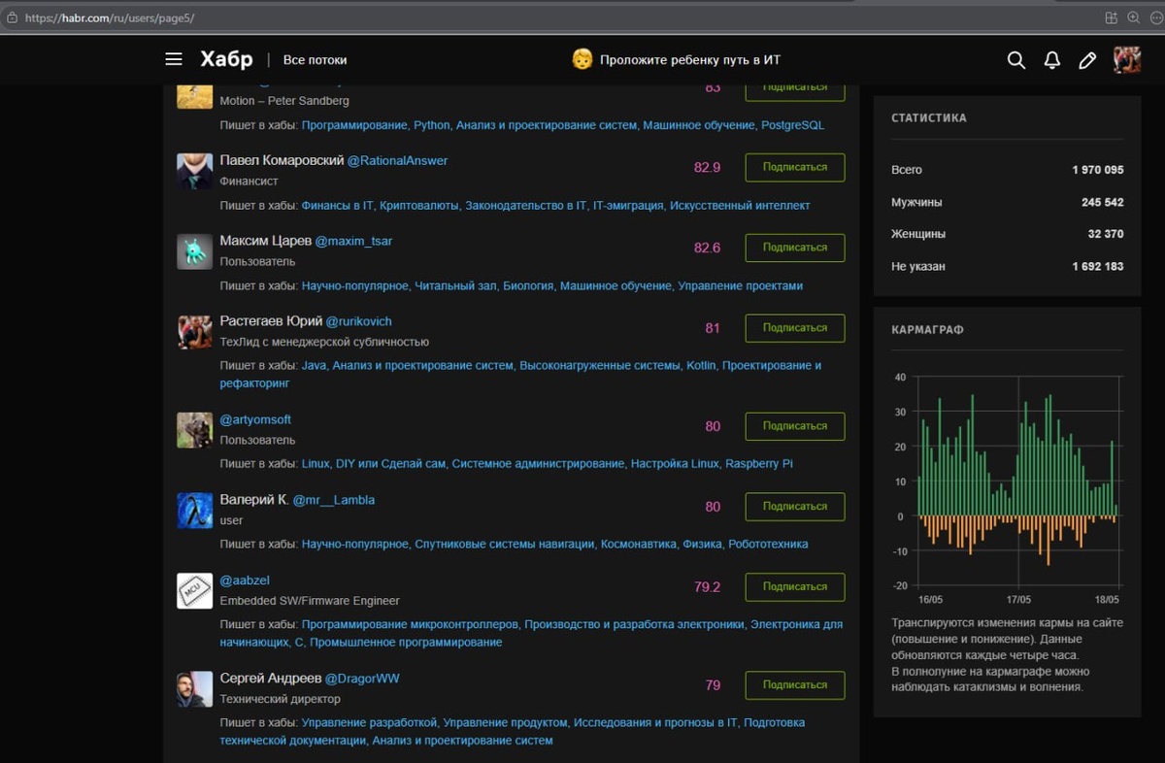Subscribe to Павел Комаровский

(x=795, y=167)
